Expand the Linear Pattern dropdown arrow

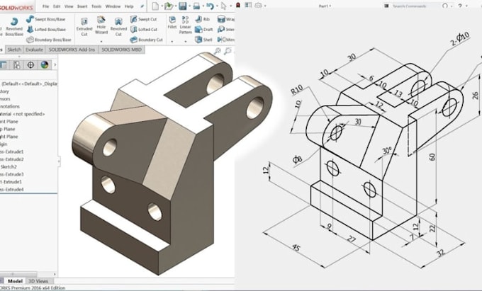pos(186,41)
